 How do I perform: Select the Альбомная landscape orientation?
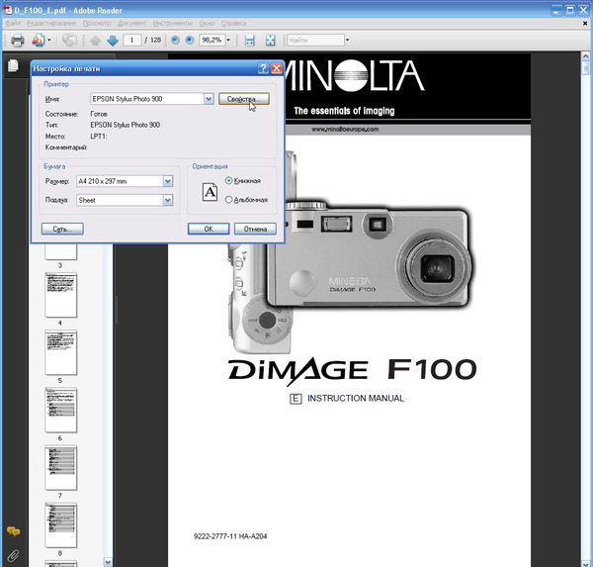point(246,200)
